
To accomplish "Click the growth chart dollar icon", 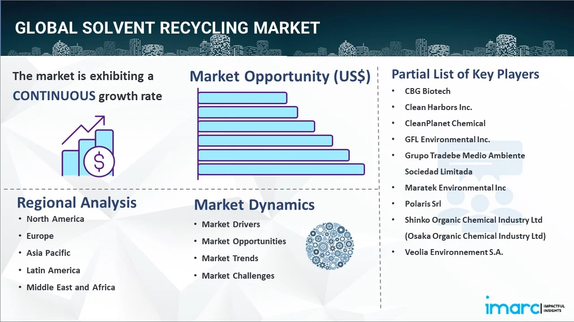I will [x=88, y=146].
